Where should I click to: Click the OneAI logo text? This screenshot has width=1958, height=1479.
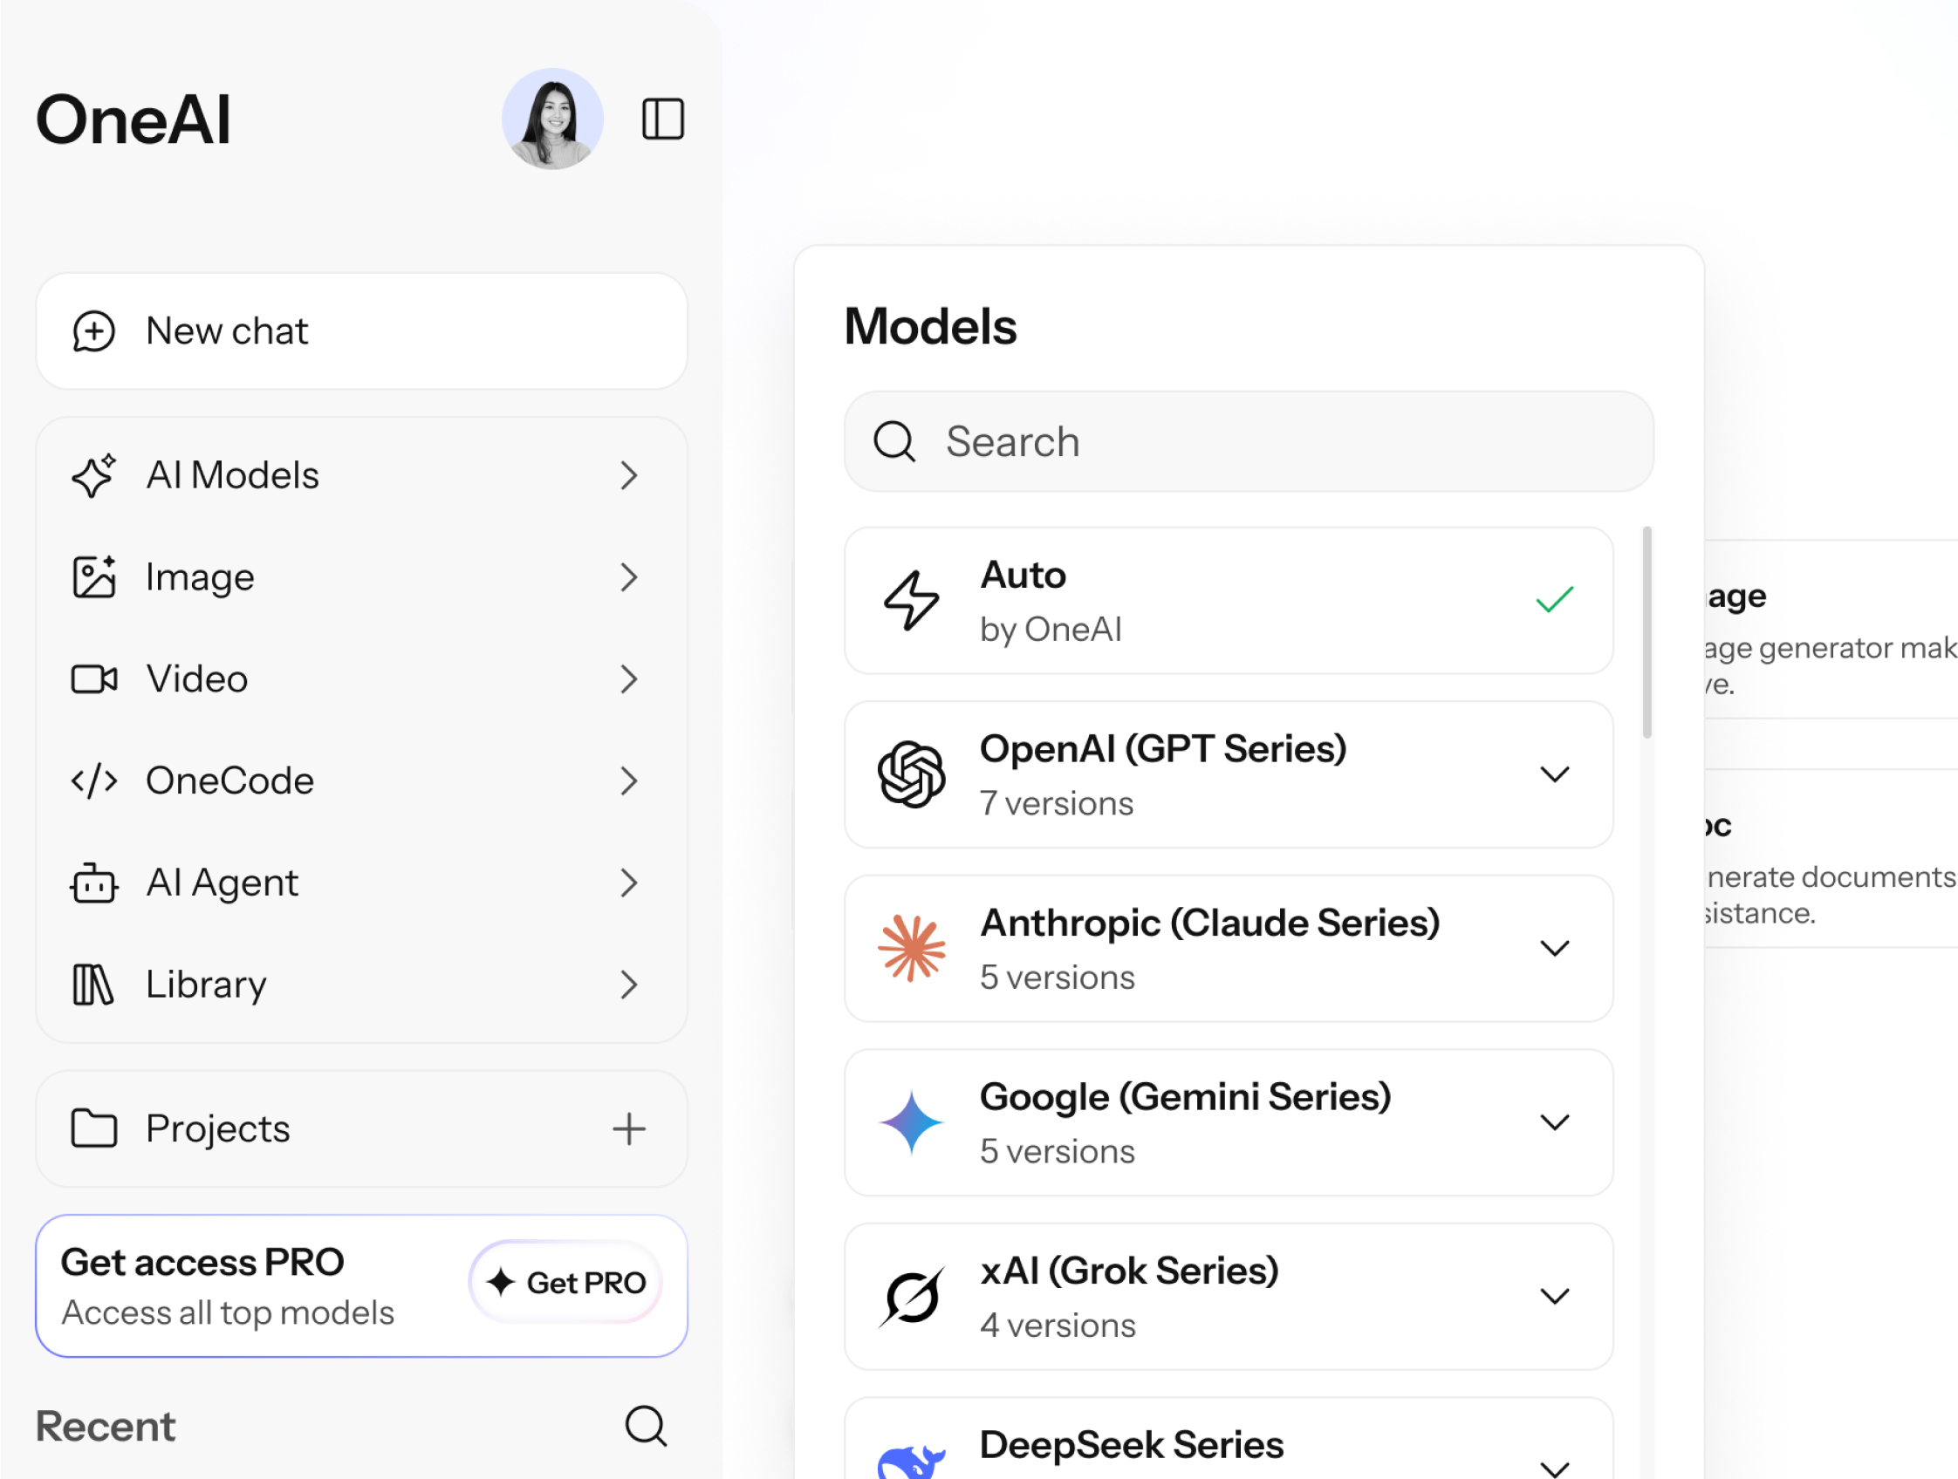(x=133, y=119)
